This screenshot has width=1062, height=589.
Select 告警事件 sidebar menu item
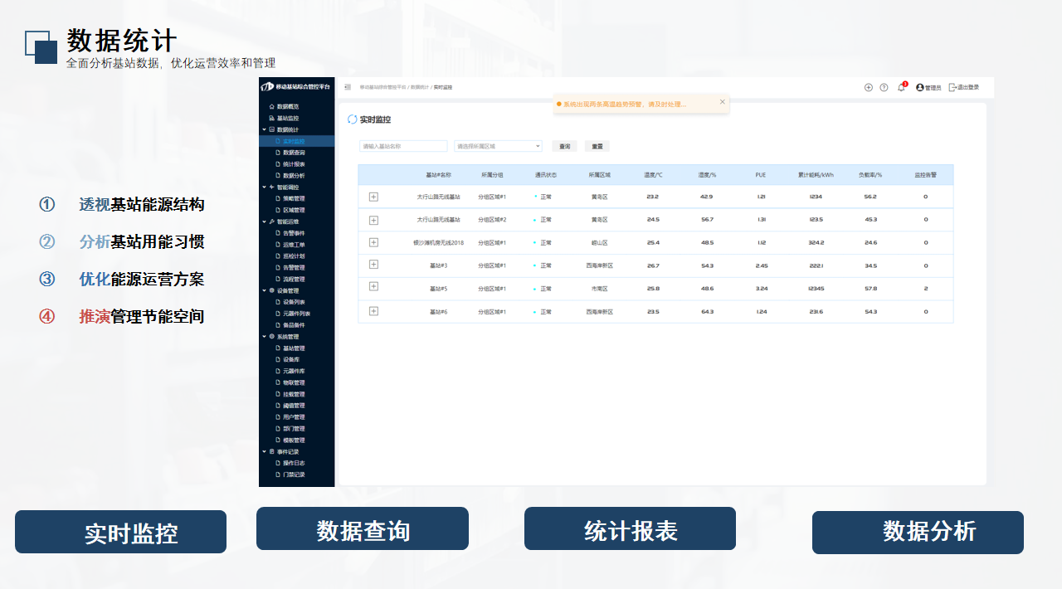click(294, 233)
